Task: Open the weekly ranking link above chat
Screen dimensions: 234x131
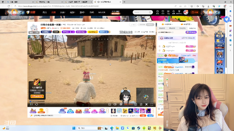Action: pyautogui.click(x=167, y=24)
